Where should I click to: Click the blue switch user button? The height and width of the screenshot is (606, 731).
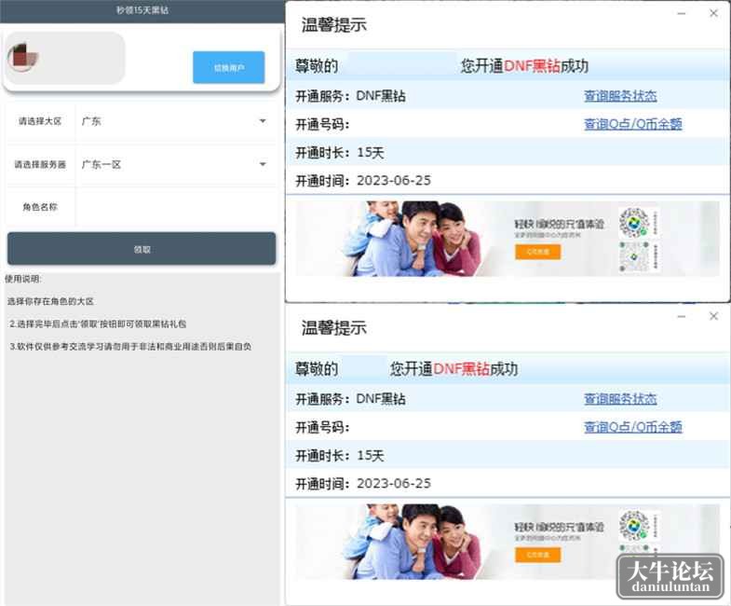click(x=228, y=67)
